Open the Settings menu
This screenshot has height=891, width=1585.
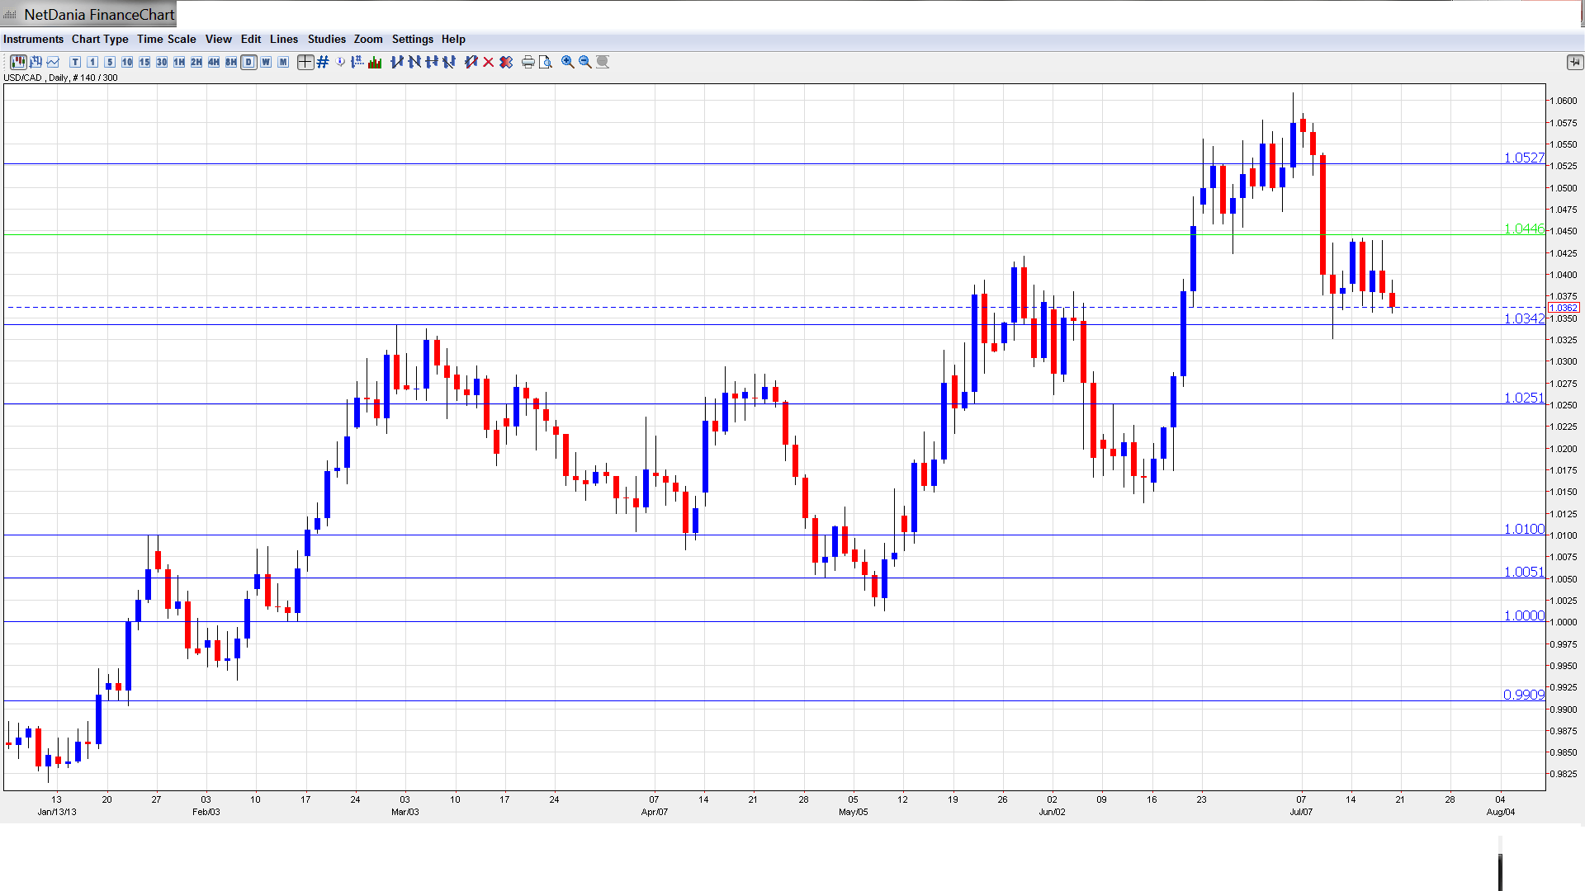click(x=412, y=39)
